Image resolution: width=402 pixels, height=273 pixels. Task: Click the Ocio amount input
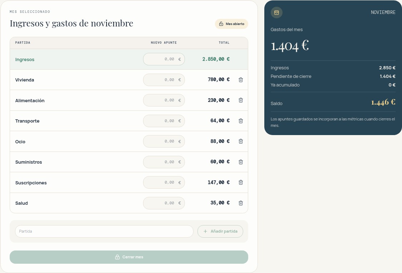pyautogui.click(x=164, y=142)
